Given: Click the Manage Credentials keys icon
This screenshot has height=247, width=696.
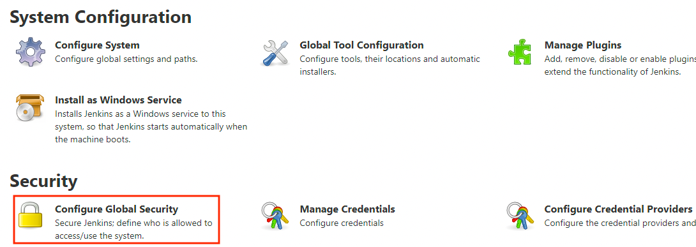Looking at the screenshot, I should tap(275, 216).
